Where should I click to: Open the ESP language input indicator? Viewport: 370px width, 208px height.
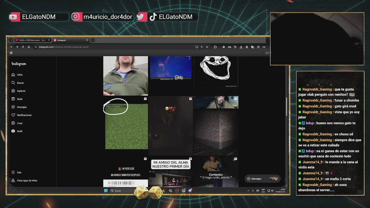(263, 191)
